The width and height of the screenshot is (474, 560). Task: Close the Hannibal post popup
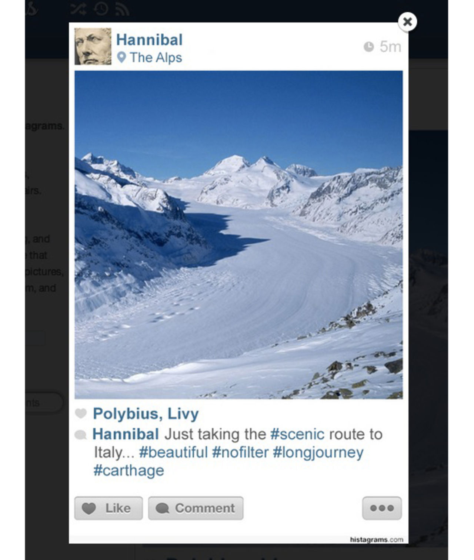[407, 22]
